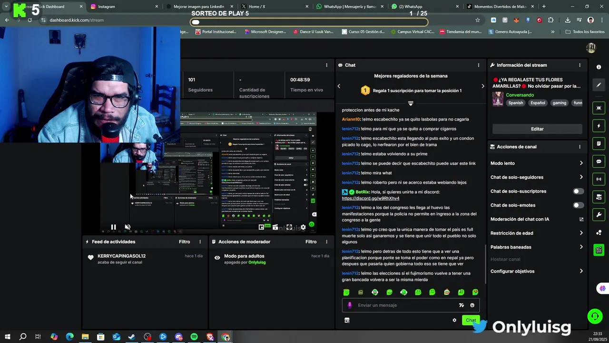609x343 pixels.
Task: Open the green clapperboard clips icon
Action: (x=599, y=250)
